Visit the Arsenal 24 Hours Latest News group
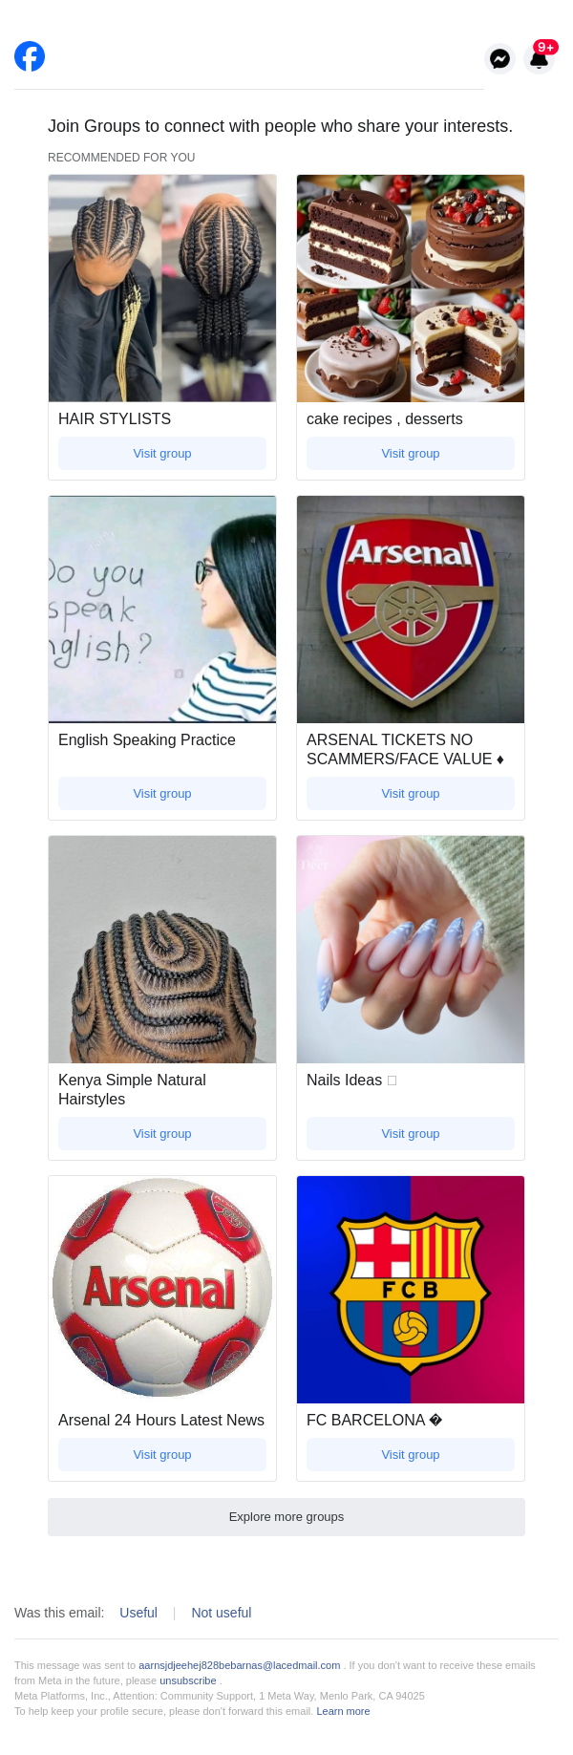The height and width of the screenshot is (1755, 573). pyautogui.click(x=162, y=1455)
